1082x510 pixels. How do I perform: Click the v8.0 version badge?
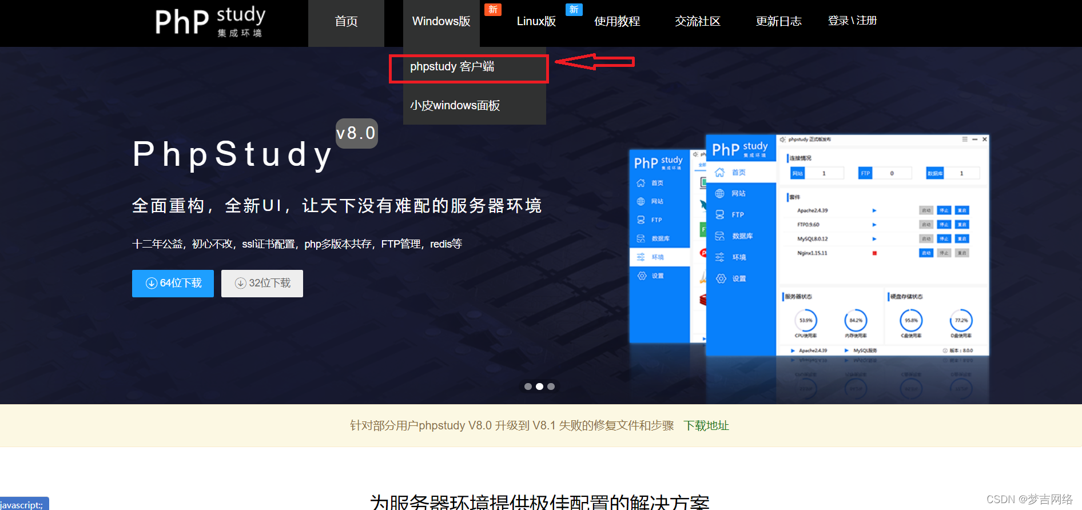point(356,133)
